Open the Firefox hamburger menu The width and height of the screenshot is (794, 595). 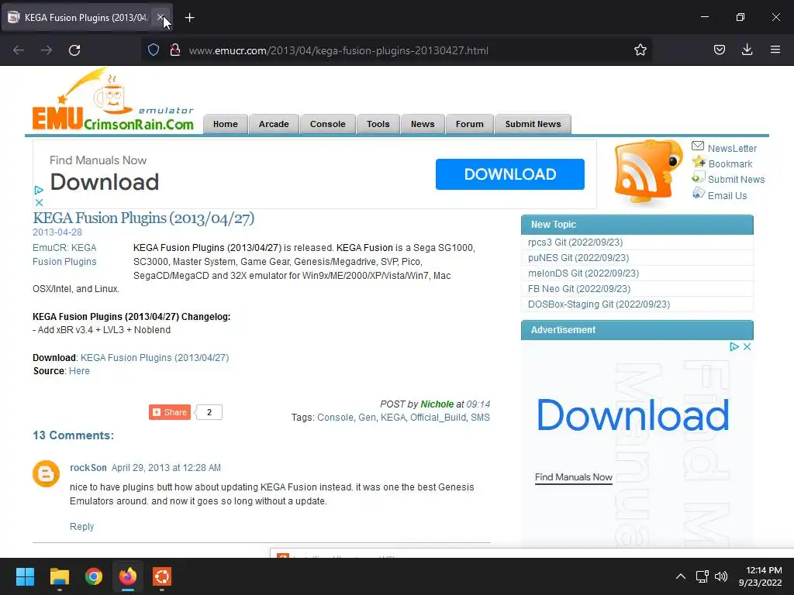(x=775, y=50)
